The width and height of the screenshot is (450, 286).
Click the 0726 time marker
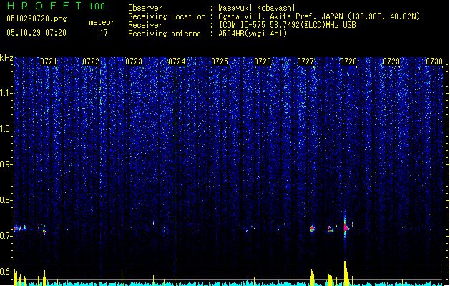[x=263, y=61]
